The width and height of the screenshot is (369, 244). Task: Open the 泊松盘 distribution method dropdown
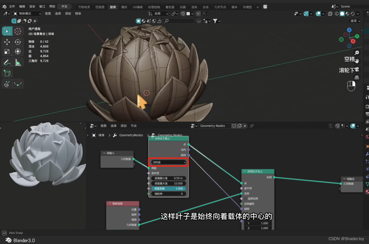click(168, 162)
